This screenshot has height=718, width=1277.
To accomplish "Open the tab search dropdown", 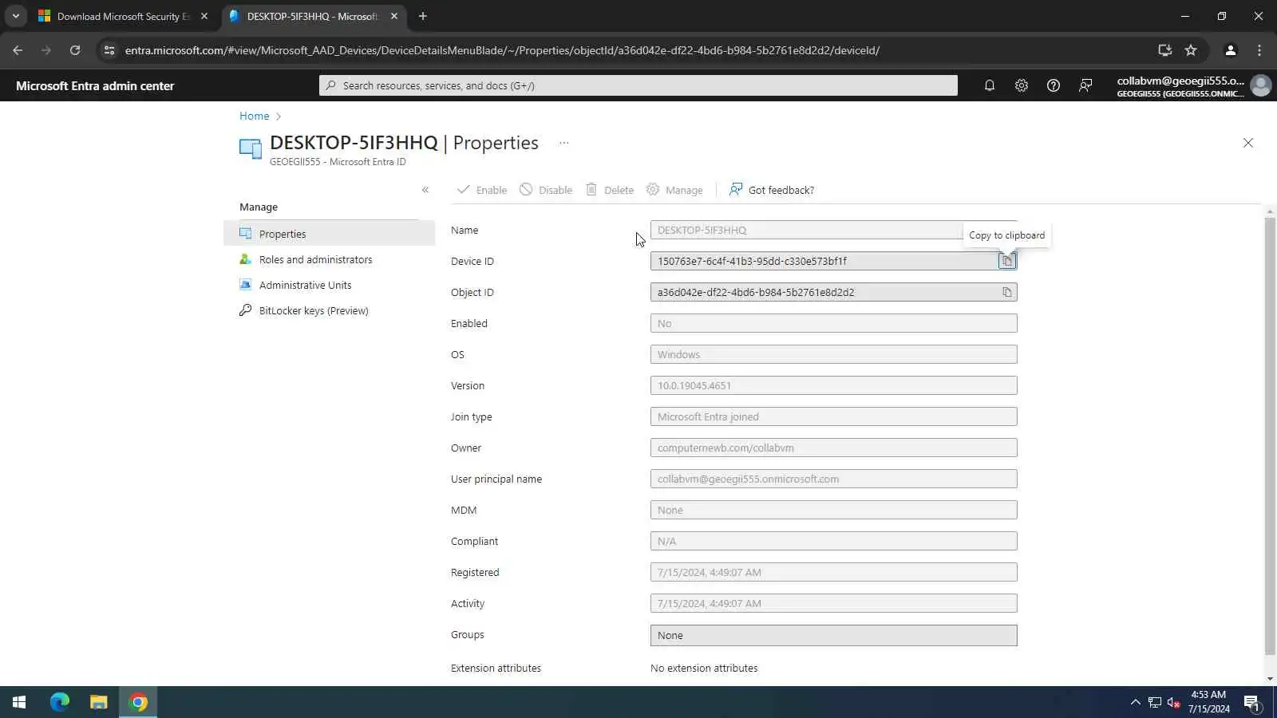I will point(15,16).
